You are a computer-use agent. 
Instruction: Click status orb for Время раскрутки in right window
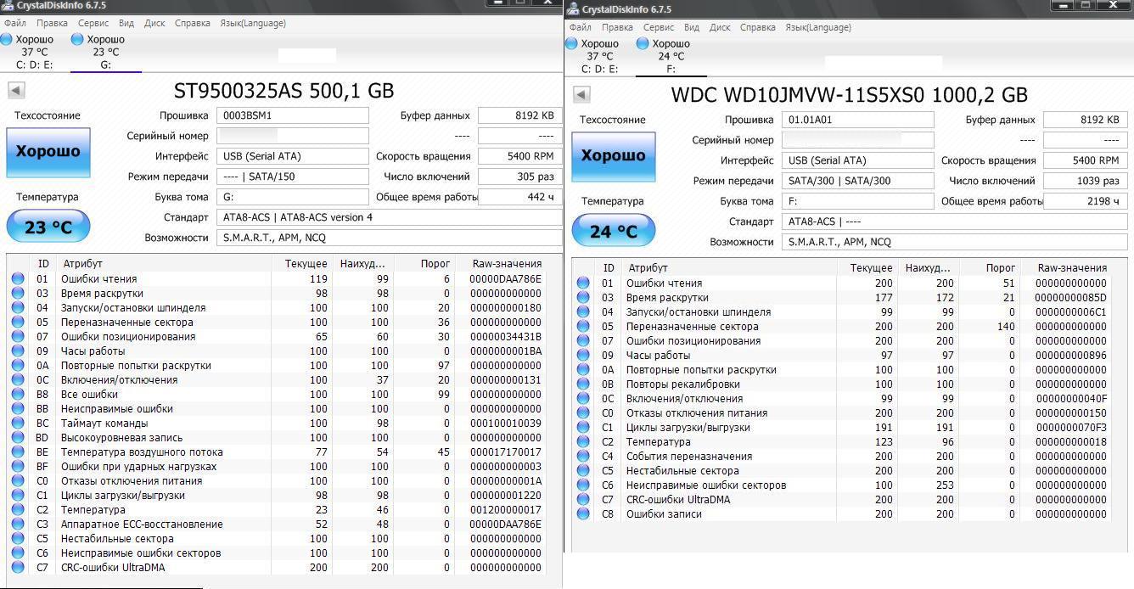pyautogui.click(x=583, y=297)
